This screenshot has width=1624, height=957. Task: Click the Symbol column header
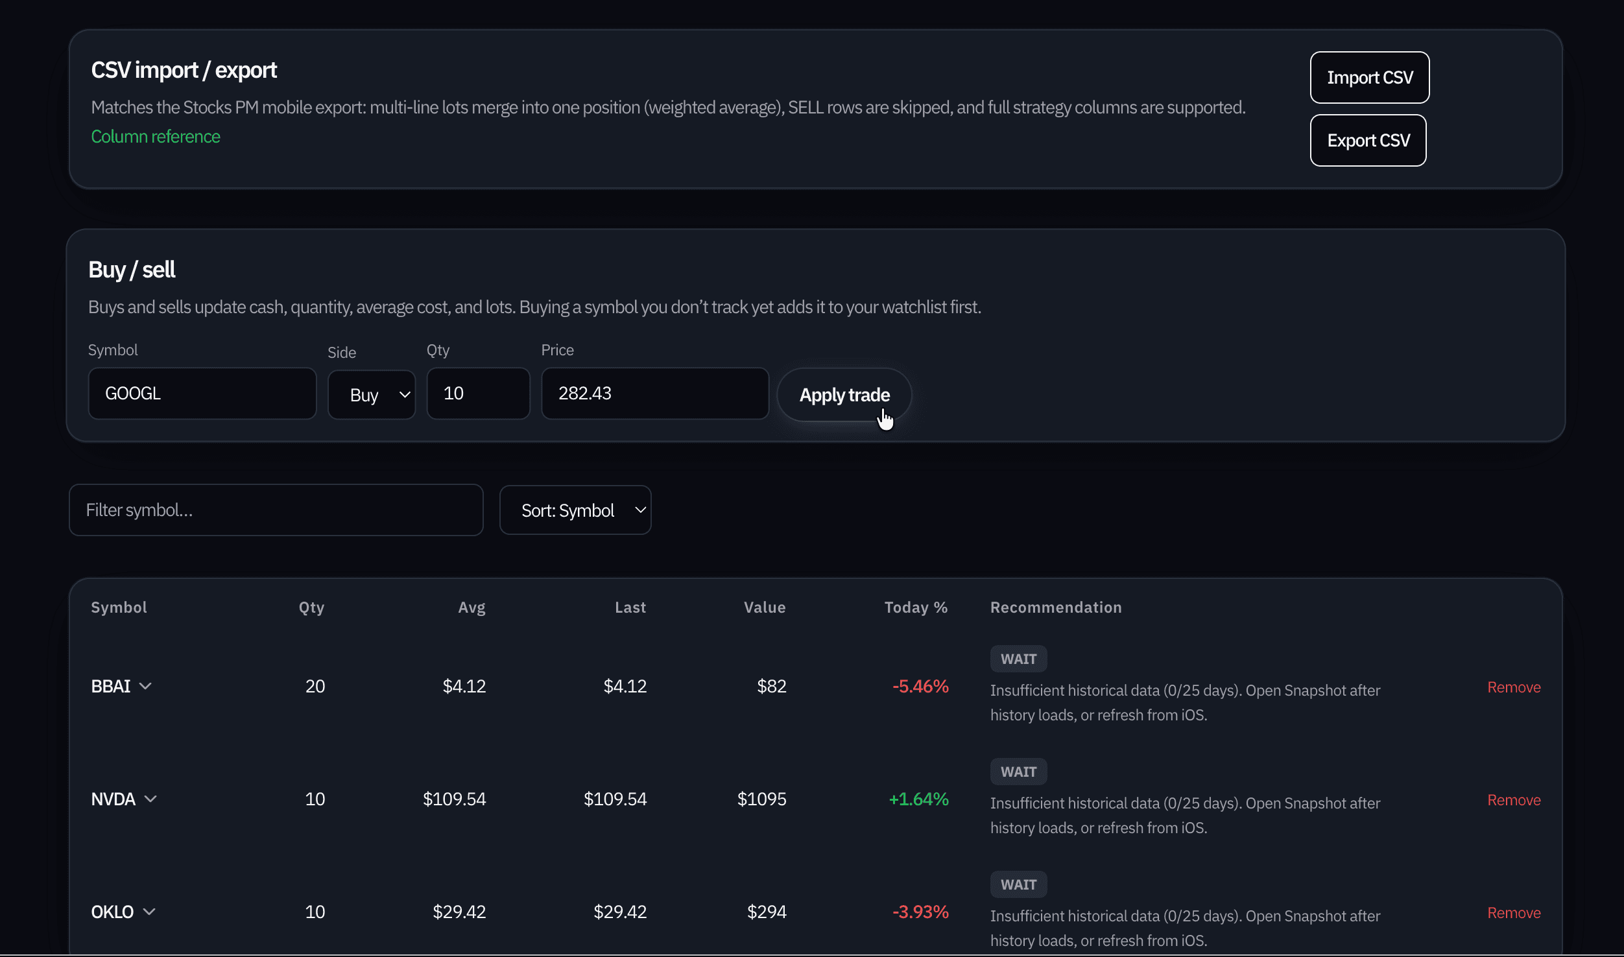coord(119,608)
